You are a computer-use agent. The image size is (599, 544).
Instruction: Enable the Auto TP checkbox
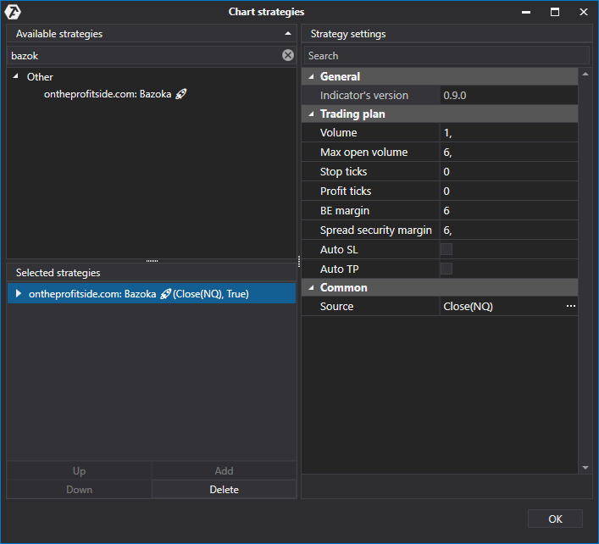pyautogui.click(x=446, y=269)
